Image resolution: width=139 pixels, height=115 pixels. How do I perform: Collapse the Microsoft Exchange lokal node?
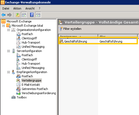point(3,26)
